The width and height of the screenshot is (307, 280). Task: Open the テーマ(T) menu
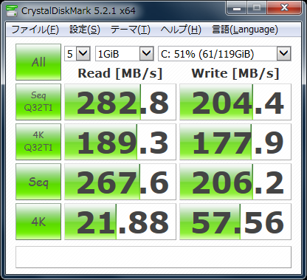pyautogui.click(x=130, y=30)
